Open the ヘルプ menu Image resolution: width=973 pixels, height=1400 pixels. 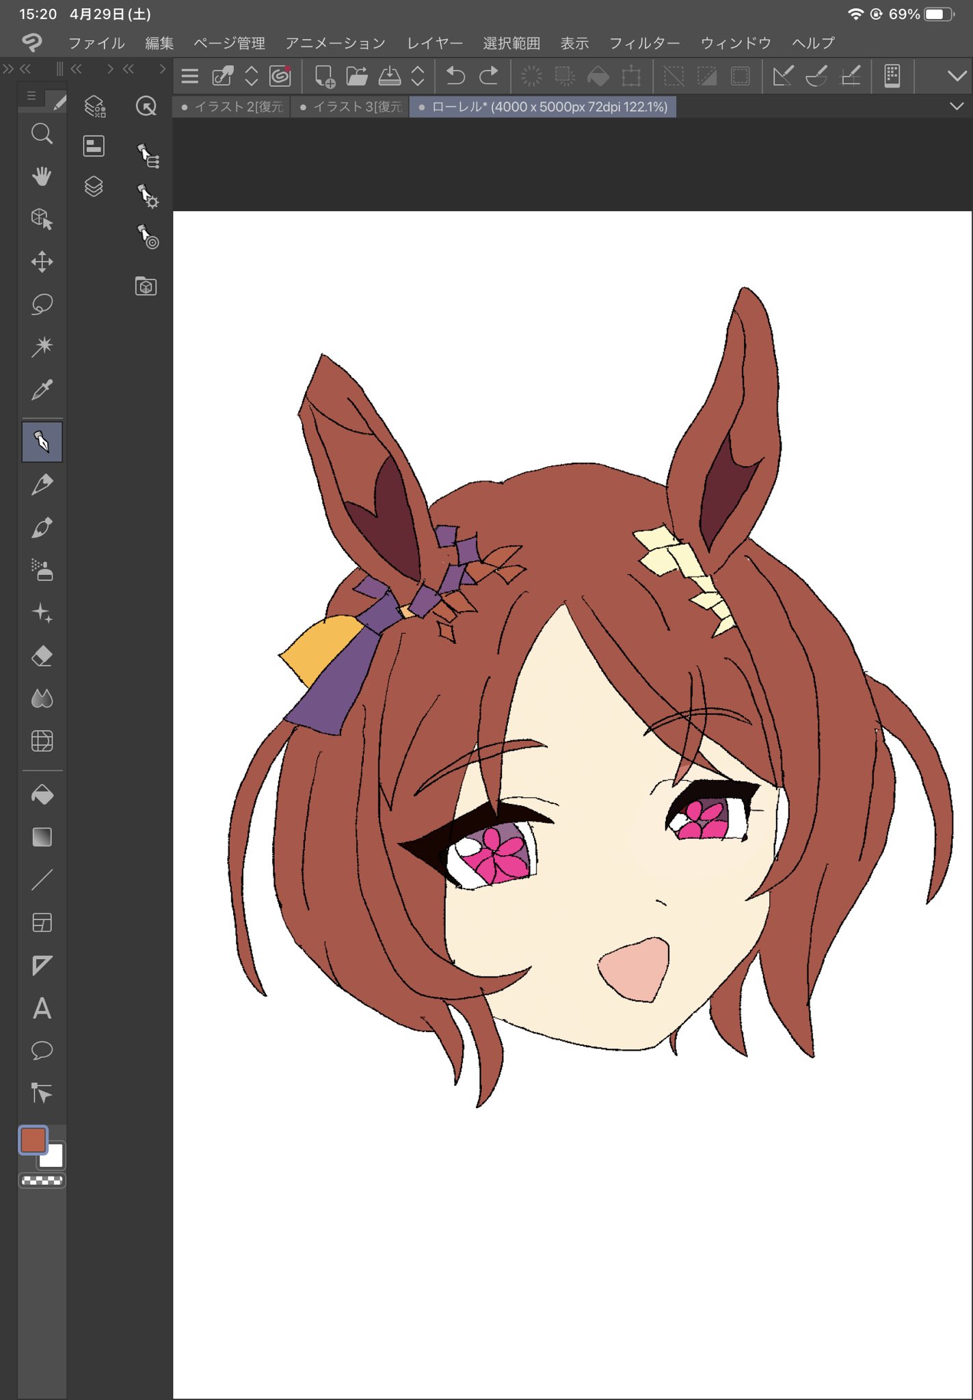pyautogui.click(x=813, y=43)
